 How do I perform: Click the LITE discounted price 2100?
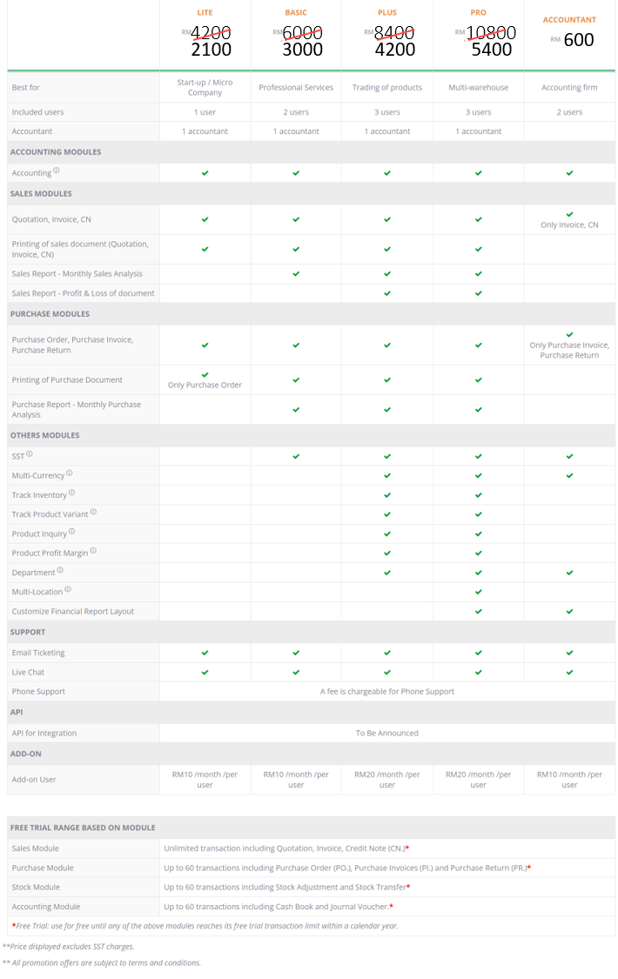coord(211,50)
